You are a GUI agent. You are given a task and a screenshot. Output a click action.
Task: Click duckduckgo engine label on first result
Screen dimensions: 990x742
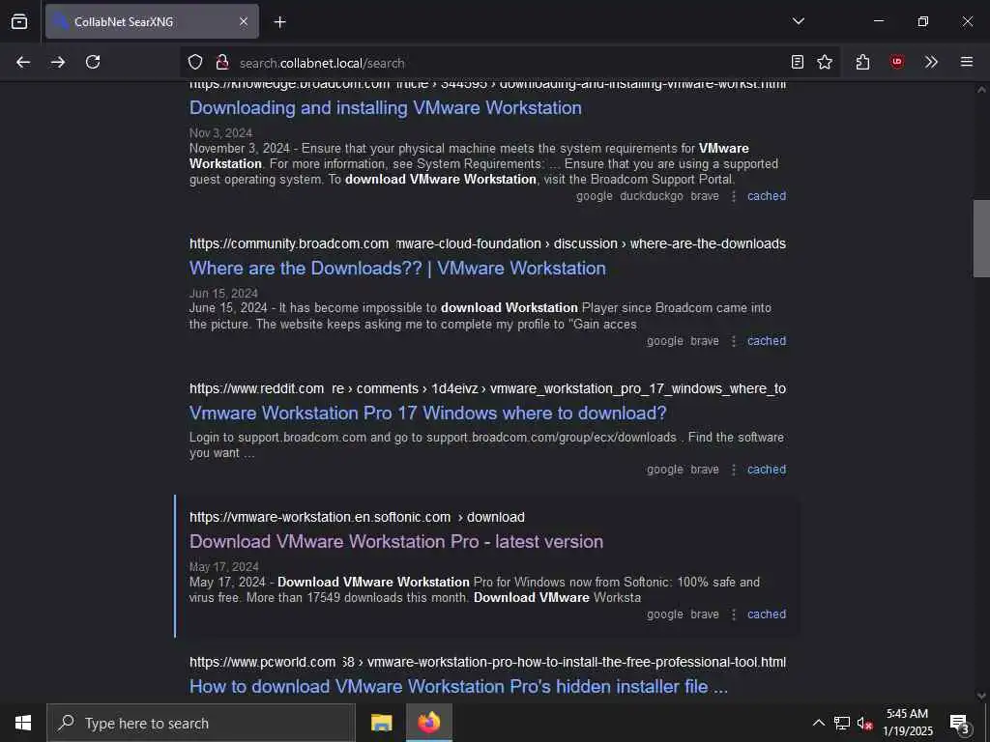[x=652, y=196]
